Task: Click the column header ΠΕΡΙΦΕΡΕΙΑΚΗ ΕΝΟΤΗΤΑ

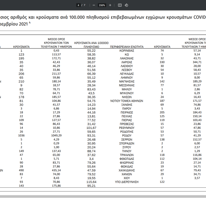Action: click(127, 47)
